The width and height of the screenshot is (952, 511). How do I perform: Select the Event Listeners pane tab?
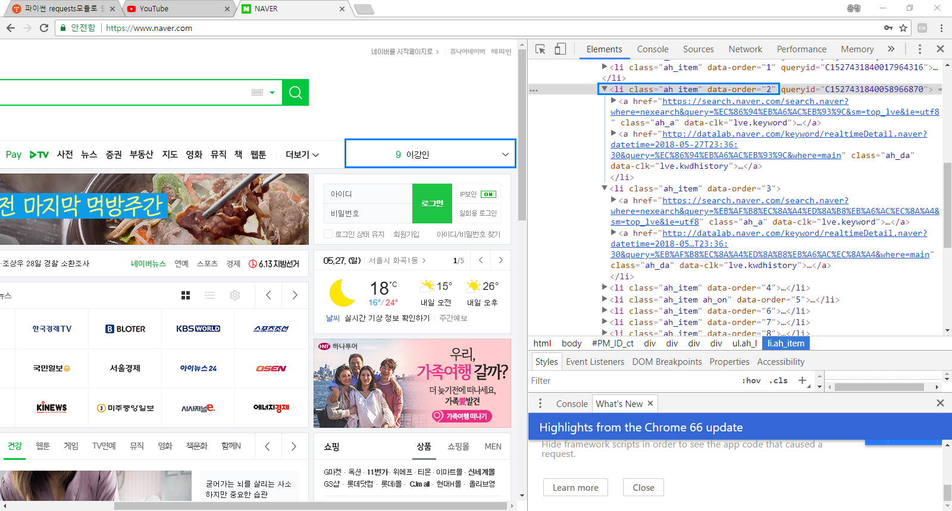point(595,361)
